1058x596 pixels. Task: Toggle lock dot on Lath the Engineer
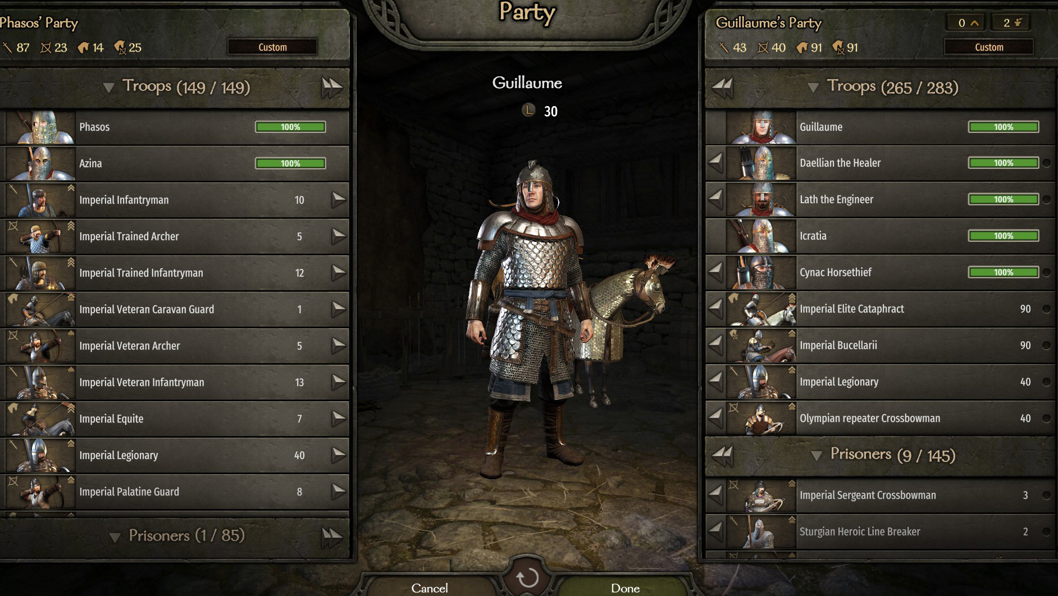(1046, 199)
